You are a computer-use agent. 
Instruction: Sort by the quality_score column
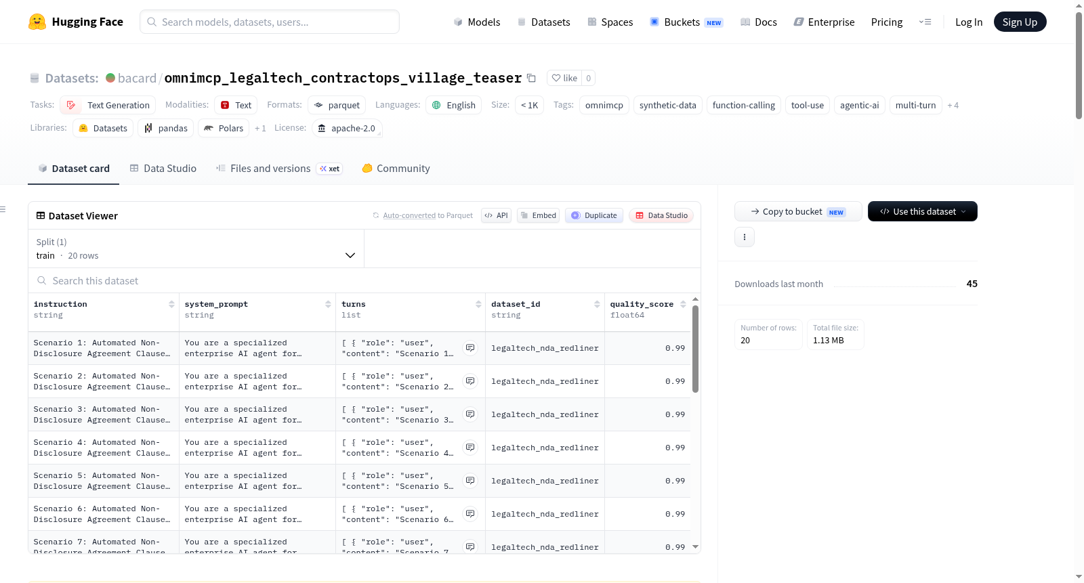click(x=683, y=305)
